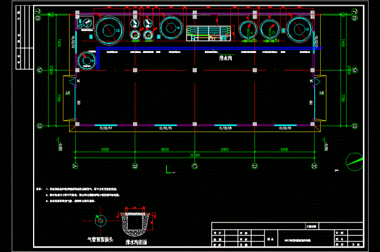Select the blue drainage channel line
Image resolution: width=380 pixels, height=252 pixels.
pos(208,49)
